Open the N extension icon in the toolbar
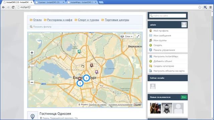This screenshot has width=214, height=120. [x=205, y=7]
